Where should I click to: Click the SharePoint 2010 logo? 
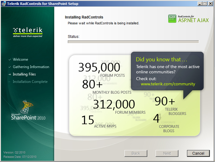click(x=28, y=110)
